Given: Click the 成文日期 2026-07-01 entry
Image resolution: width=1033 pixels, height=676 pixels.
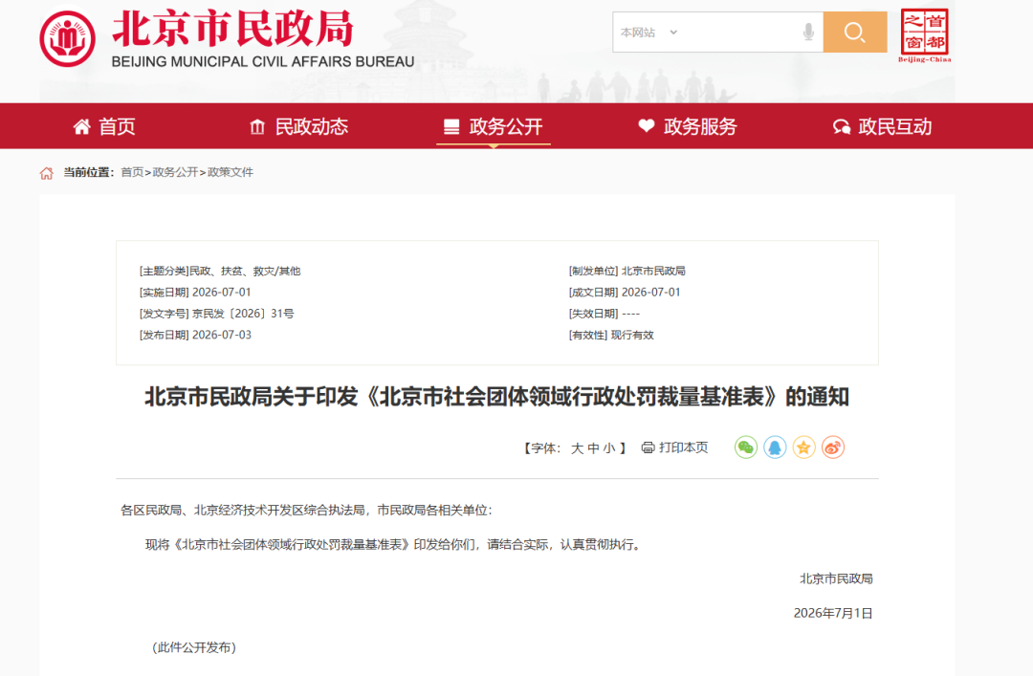Looking at the screenshot, I should (625, 292).
